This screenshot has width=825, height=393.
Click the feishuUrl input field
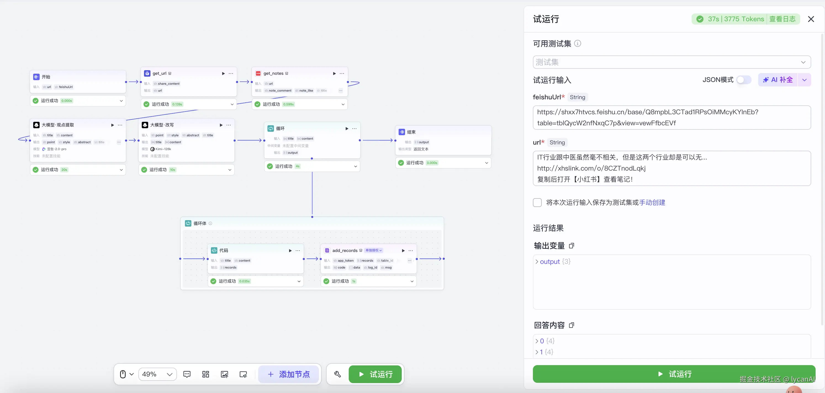[671, 118]
